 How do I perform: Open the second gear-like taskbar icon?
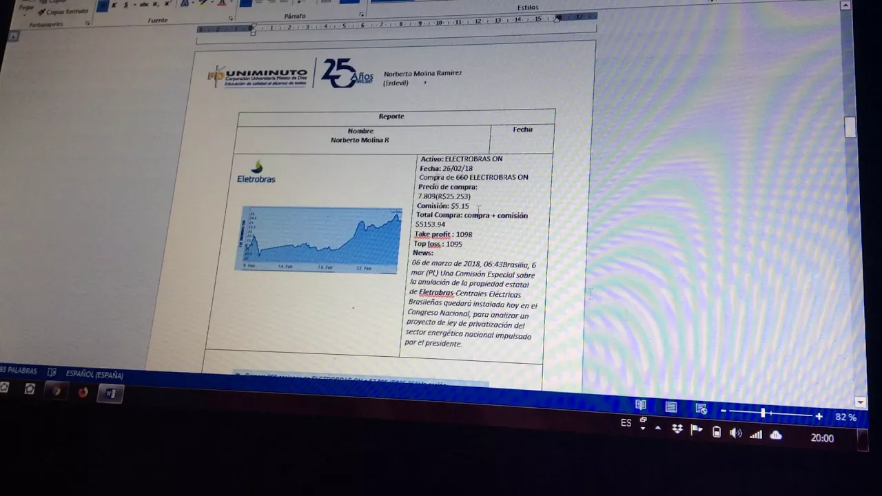point(30,390)
